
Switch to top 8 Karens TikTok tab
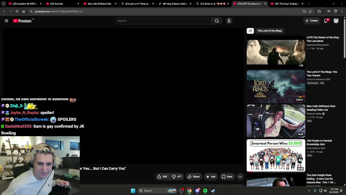click(x=175, y=4)
